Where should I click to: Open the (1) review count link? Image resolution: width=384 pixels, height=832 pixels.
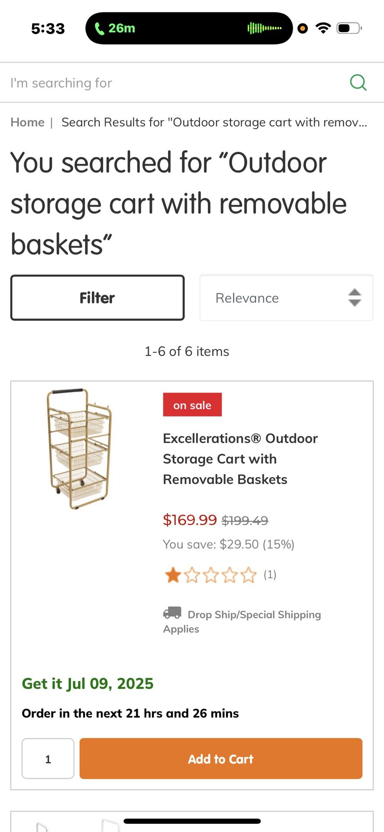tap(270, 575)
